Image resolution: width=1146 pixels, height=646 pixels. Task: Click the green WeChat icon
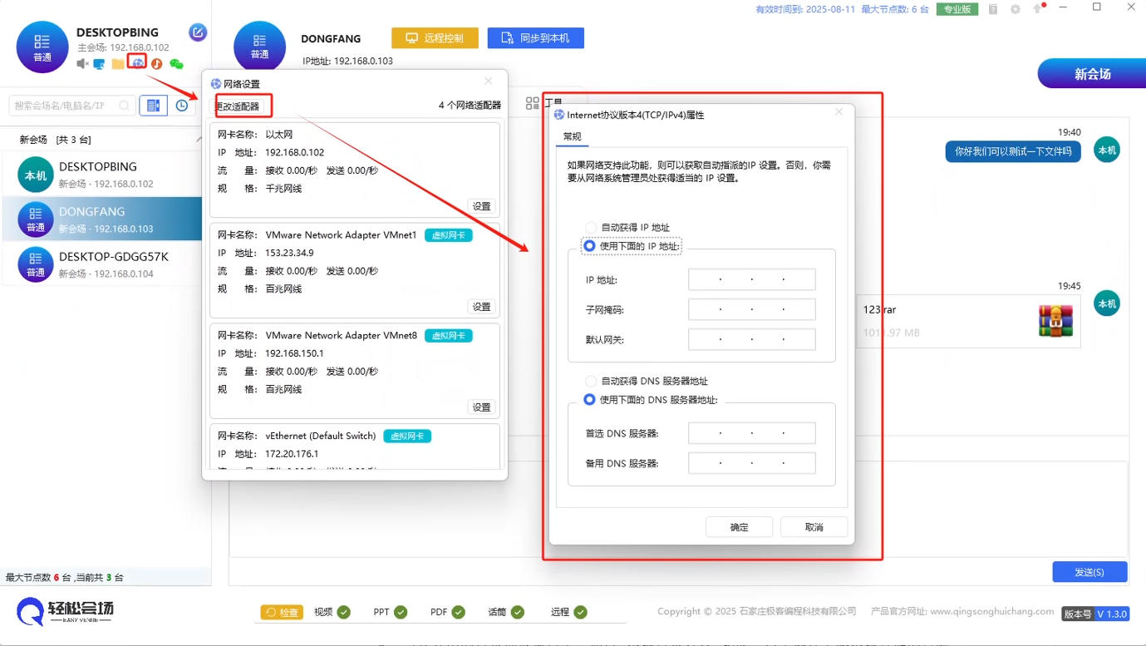coord(176,63)
